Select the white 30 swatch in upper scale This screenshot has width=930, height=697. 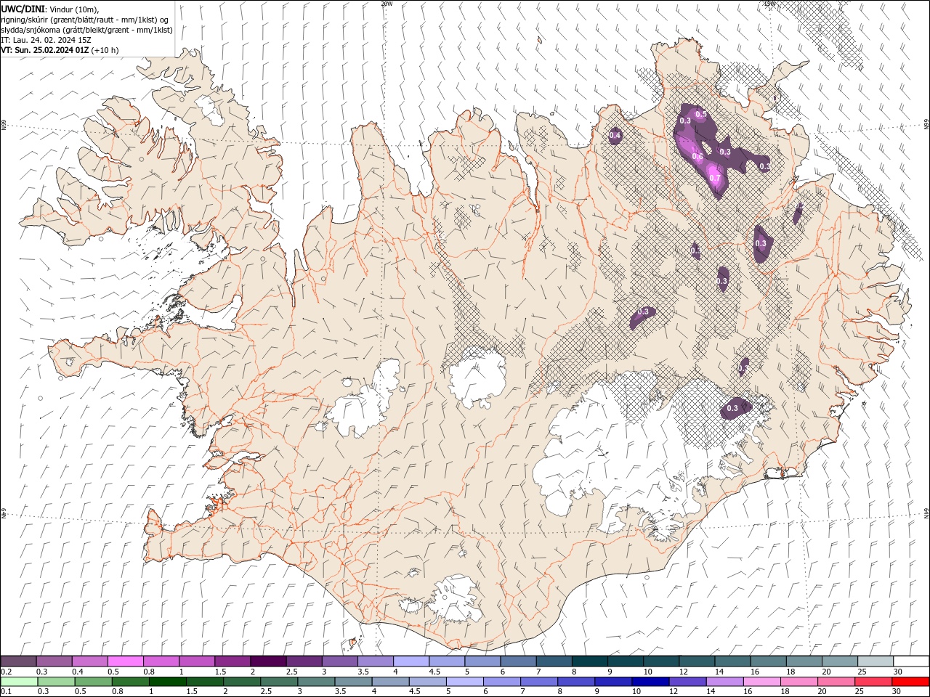(x=911, y=661)
